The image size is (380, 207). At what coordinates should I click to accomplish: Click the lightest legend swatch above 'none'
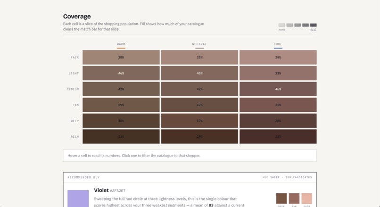click(x=281, y=25)
